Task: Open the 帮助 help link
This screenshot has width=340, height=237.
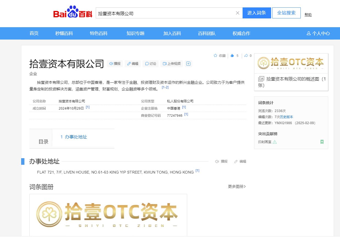Action: [x=308, y=15]
